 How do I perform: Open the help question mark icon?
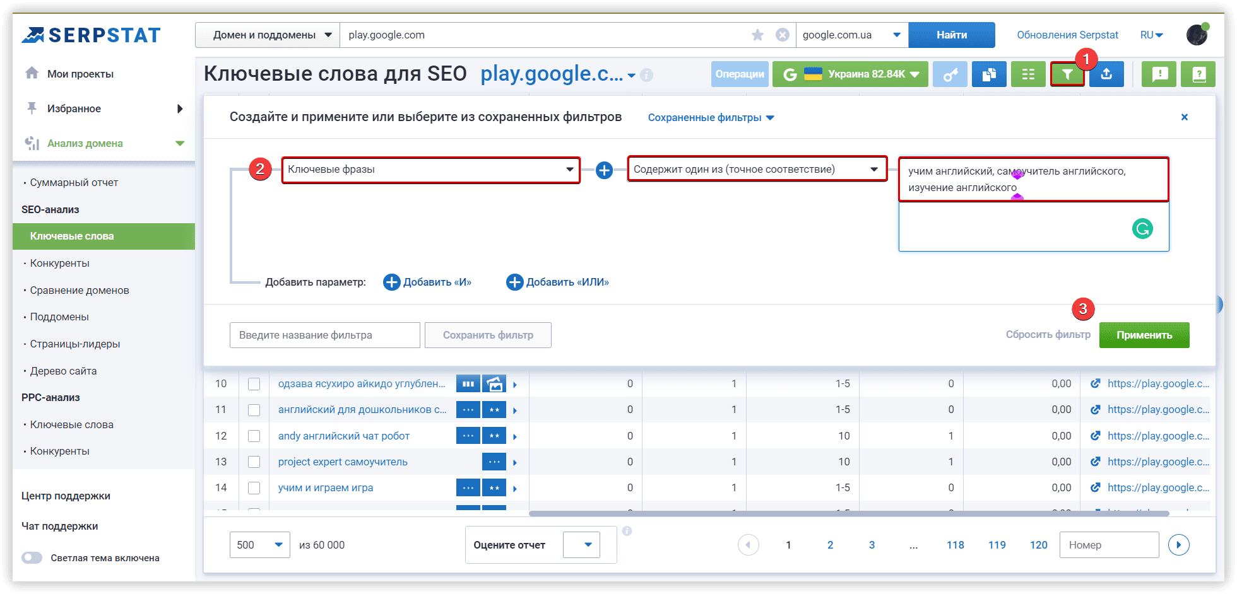tap(1199, 74)
